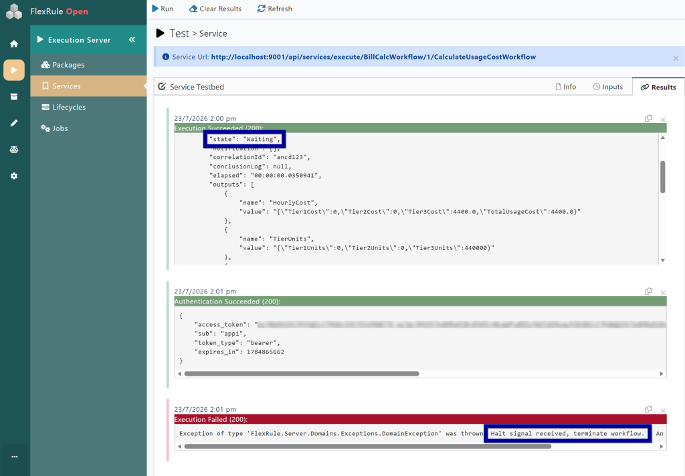The height and width of the screenshot is (476, 685).
Task: Run the service test
Action: [x=163, y=9]
